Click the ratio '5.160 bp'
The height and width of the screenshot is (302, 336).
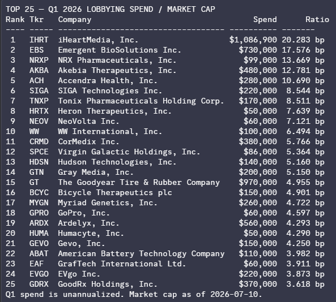click(305, 162)
